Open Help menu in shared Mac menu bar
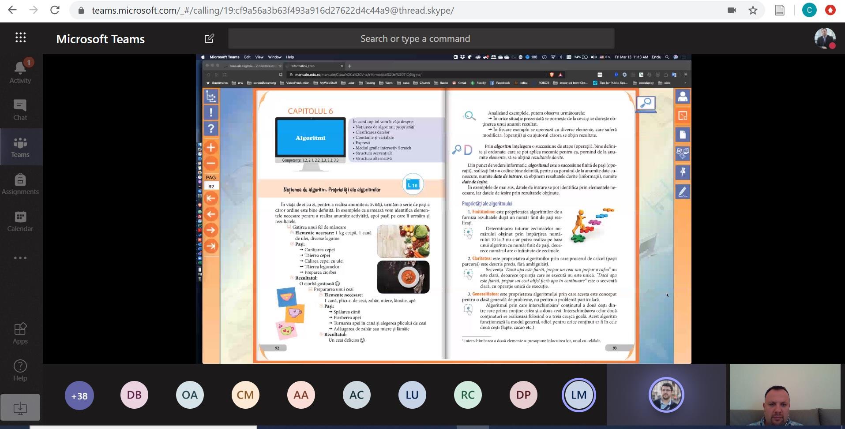 pyautogui.click(x=290, y=57)
